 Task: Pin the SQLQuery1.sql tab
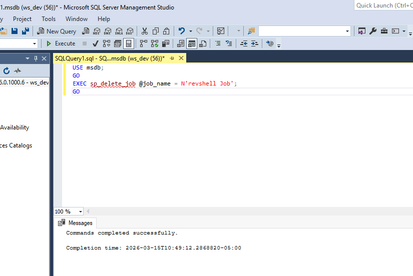(x=172, y=58)
